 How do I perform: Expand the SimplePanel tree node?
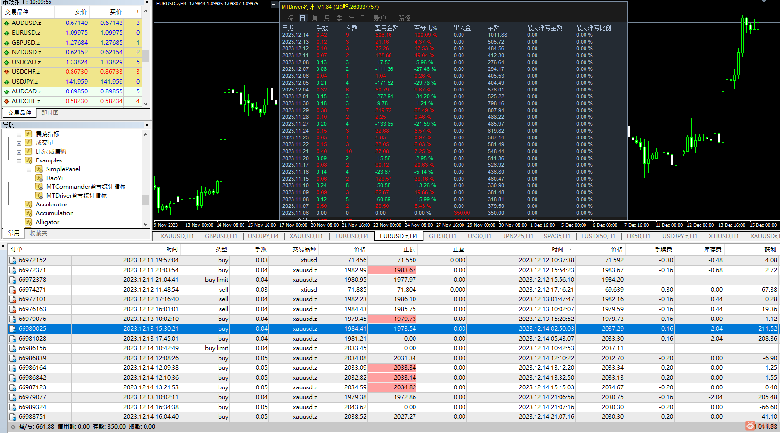click(29, 170)
